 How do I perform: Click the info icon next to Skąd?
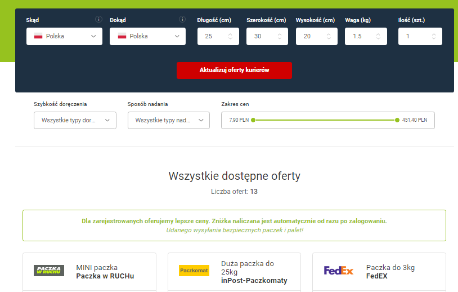(x=98, y=19)
